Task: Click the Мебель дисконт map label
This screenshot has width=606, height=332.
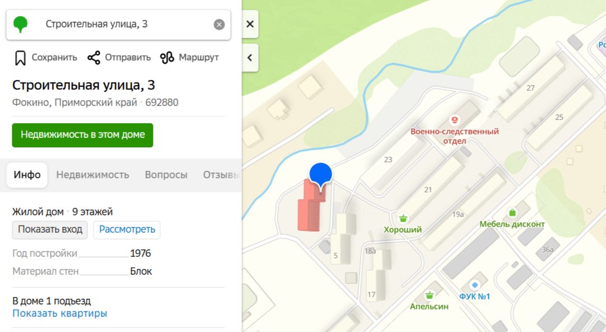Action: click(512, 224)
